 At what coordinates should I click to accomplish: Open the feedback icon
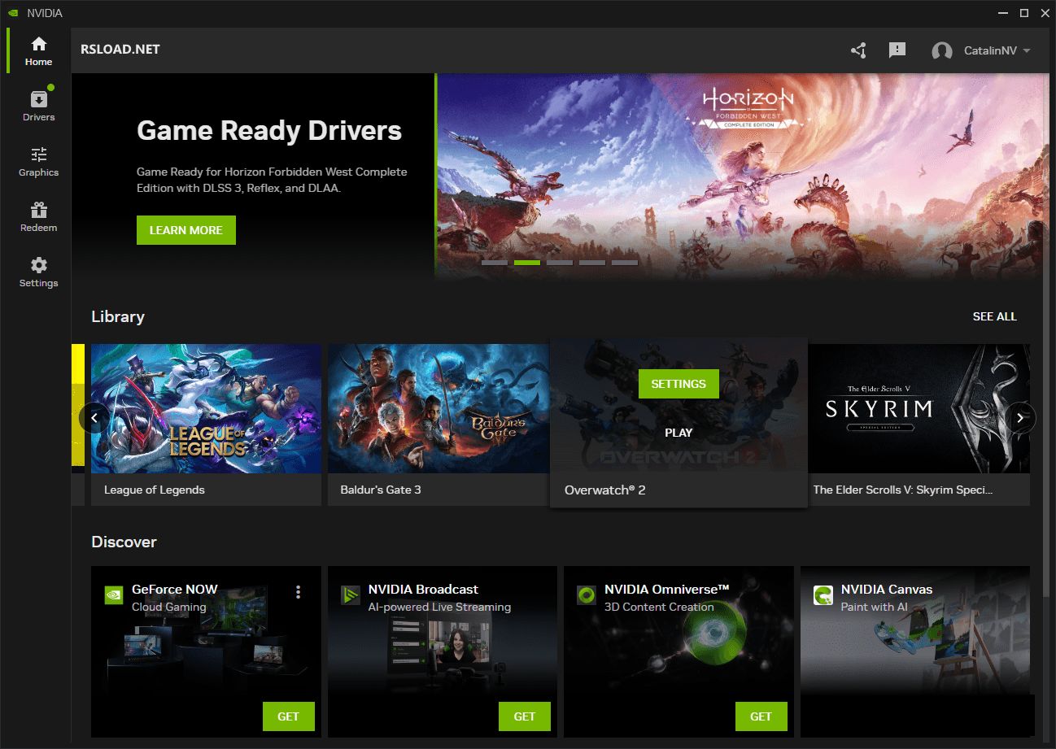click(x=897, y=50)
